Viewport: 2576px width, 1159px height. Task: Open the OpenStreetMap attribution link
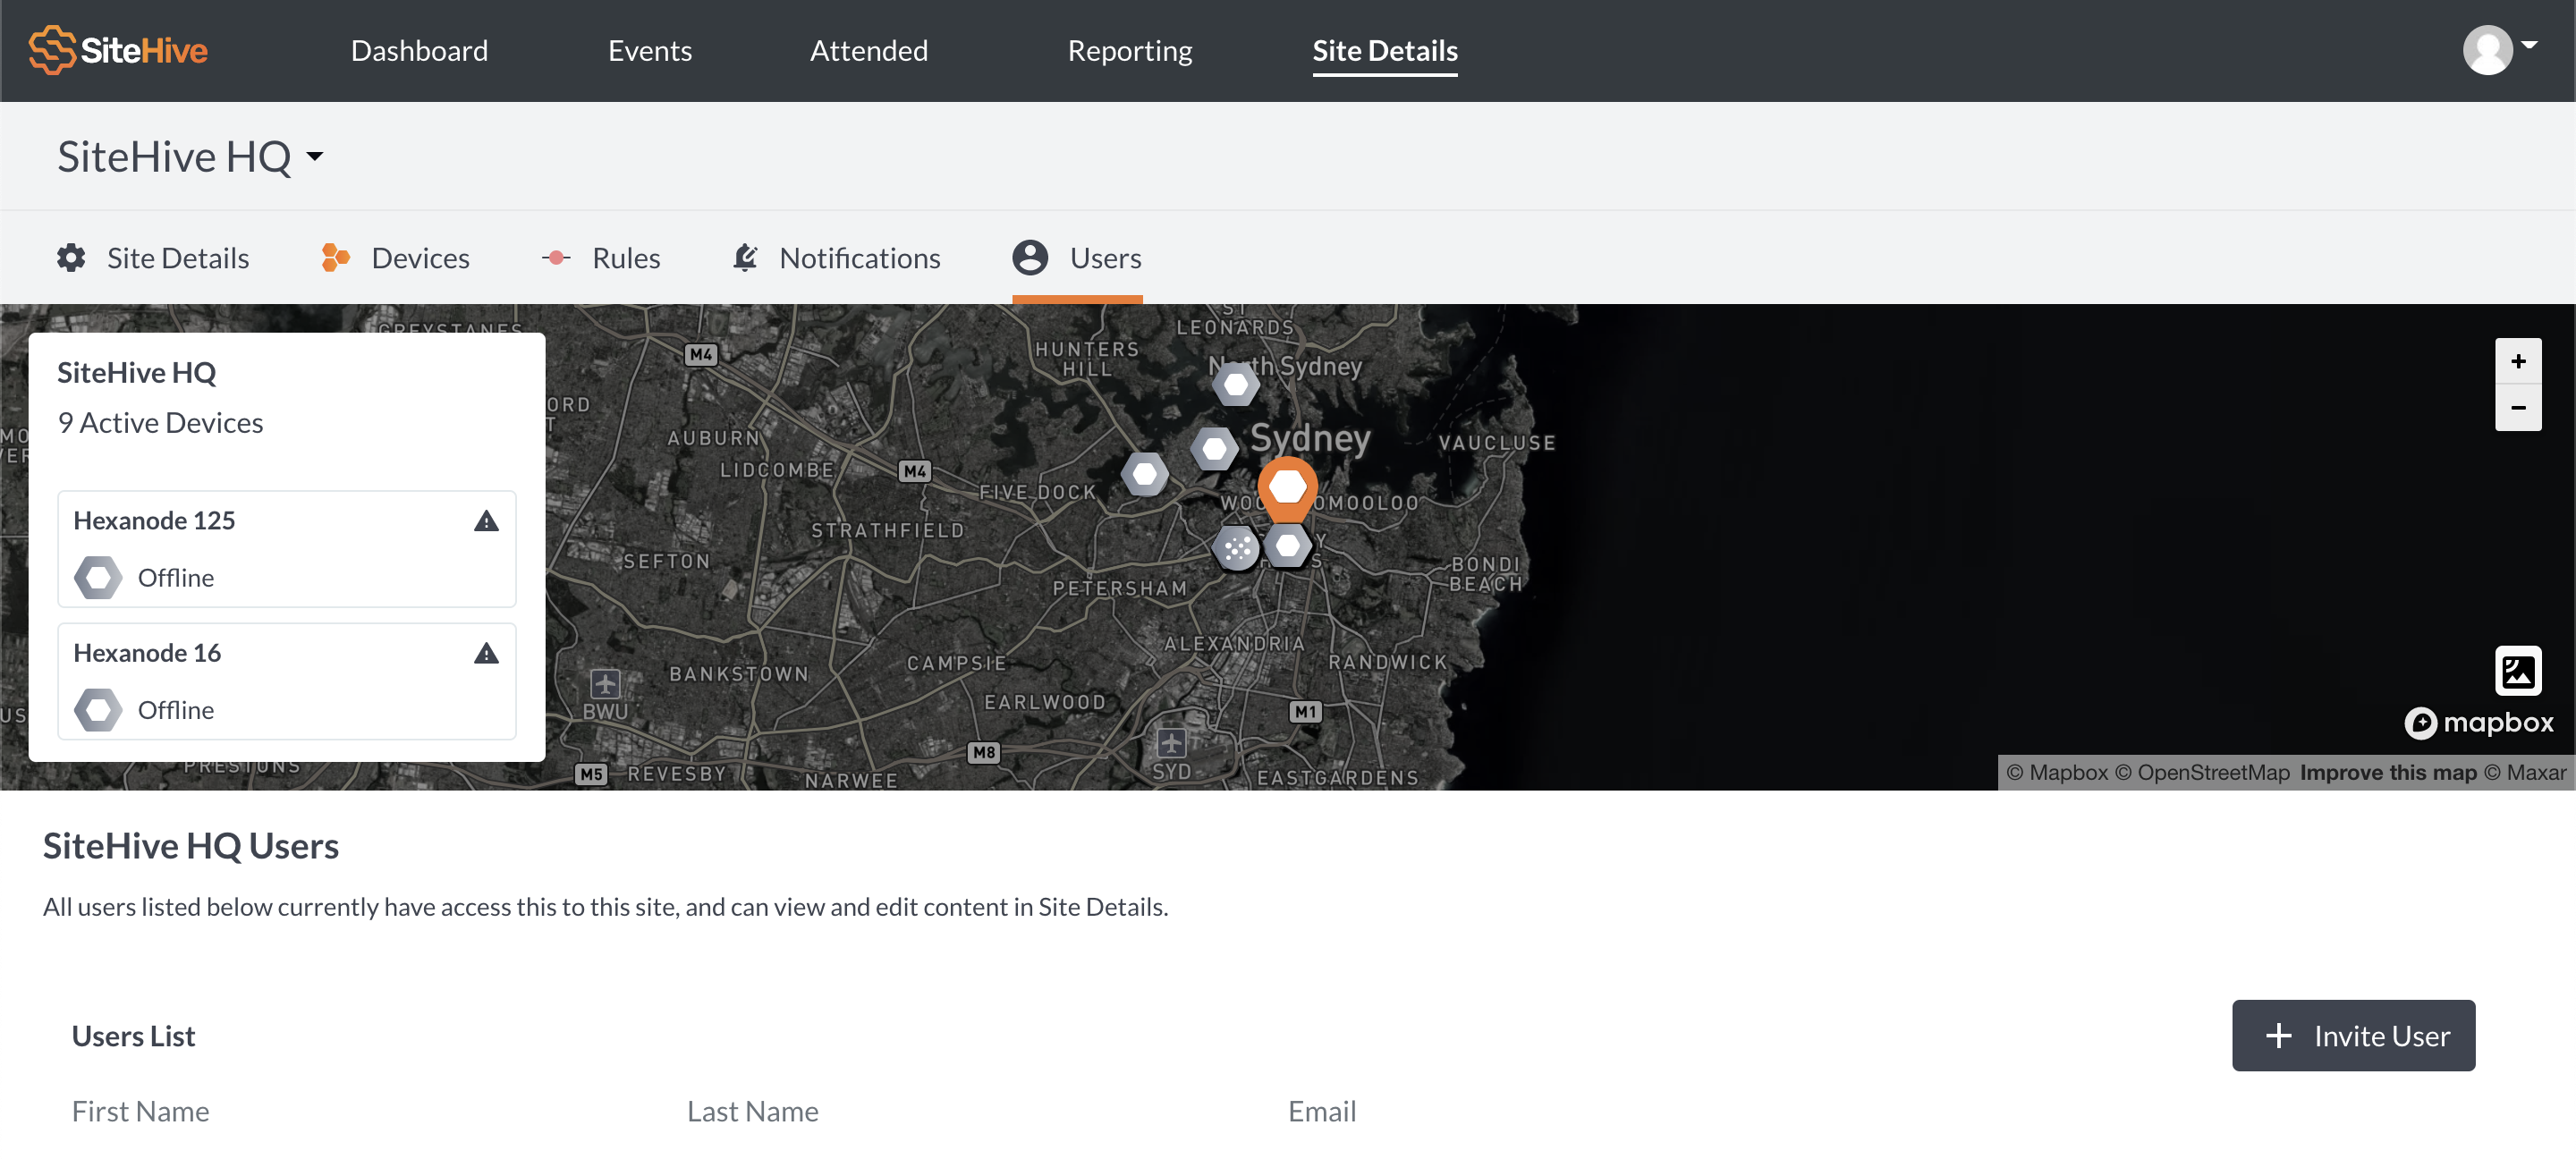pos(2202,772)
